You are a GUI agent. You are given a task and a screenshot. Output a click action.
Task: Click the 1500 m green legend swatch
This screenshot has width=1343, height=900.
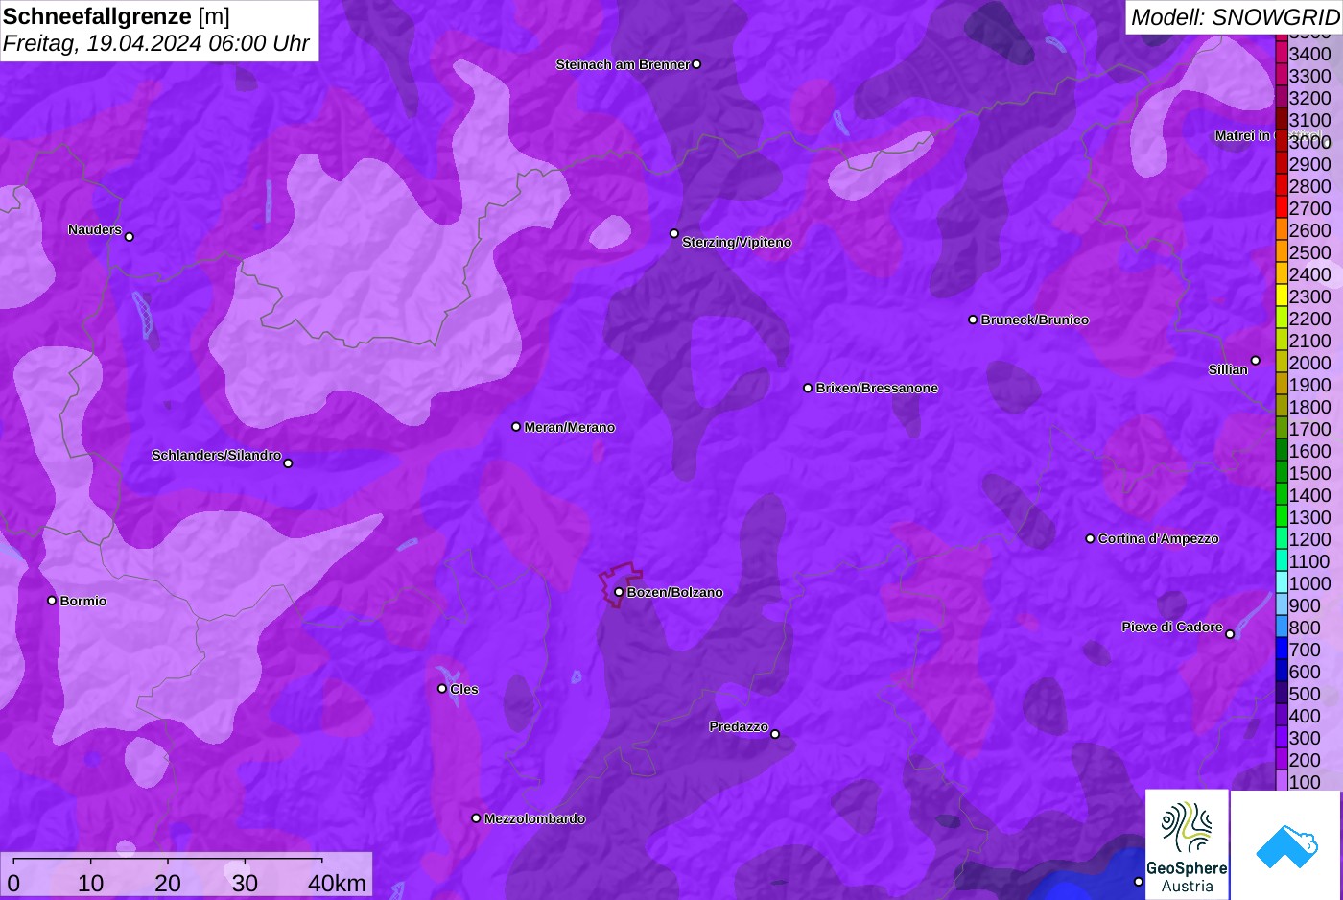click(x=1282, y=472)
